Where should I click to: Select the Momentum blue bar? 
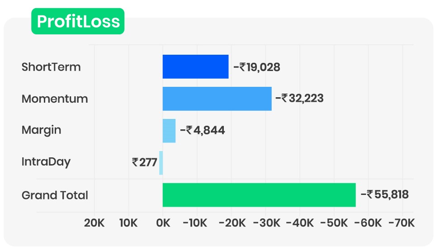coord(217,99)
